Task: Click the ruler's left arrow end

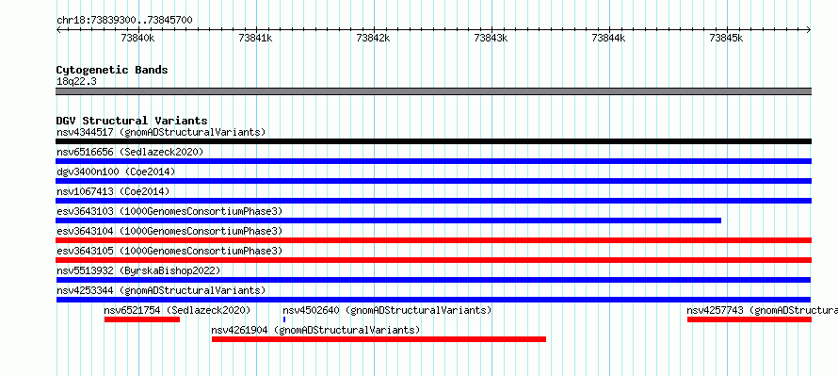Action: [58, 30]
